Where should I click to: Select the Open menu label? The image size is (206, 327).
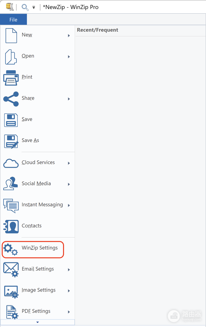click(28, 56)
